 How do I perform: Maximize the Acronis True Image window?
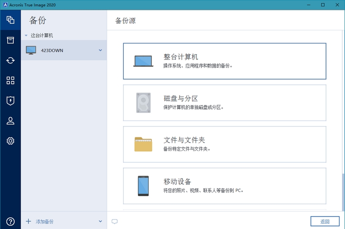pos(323,5)
